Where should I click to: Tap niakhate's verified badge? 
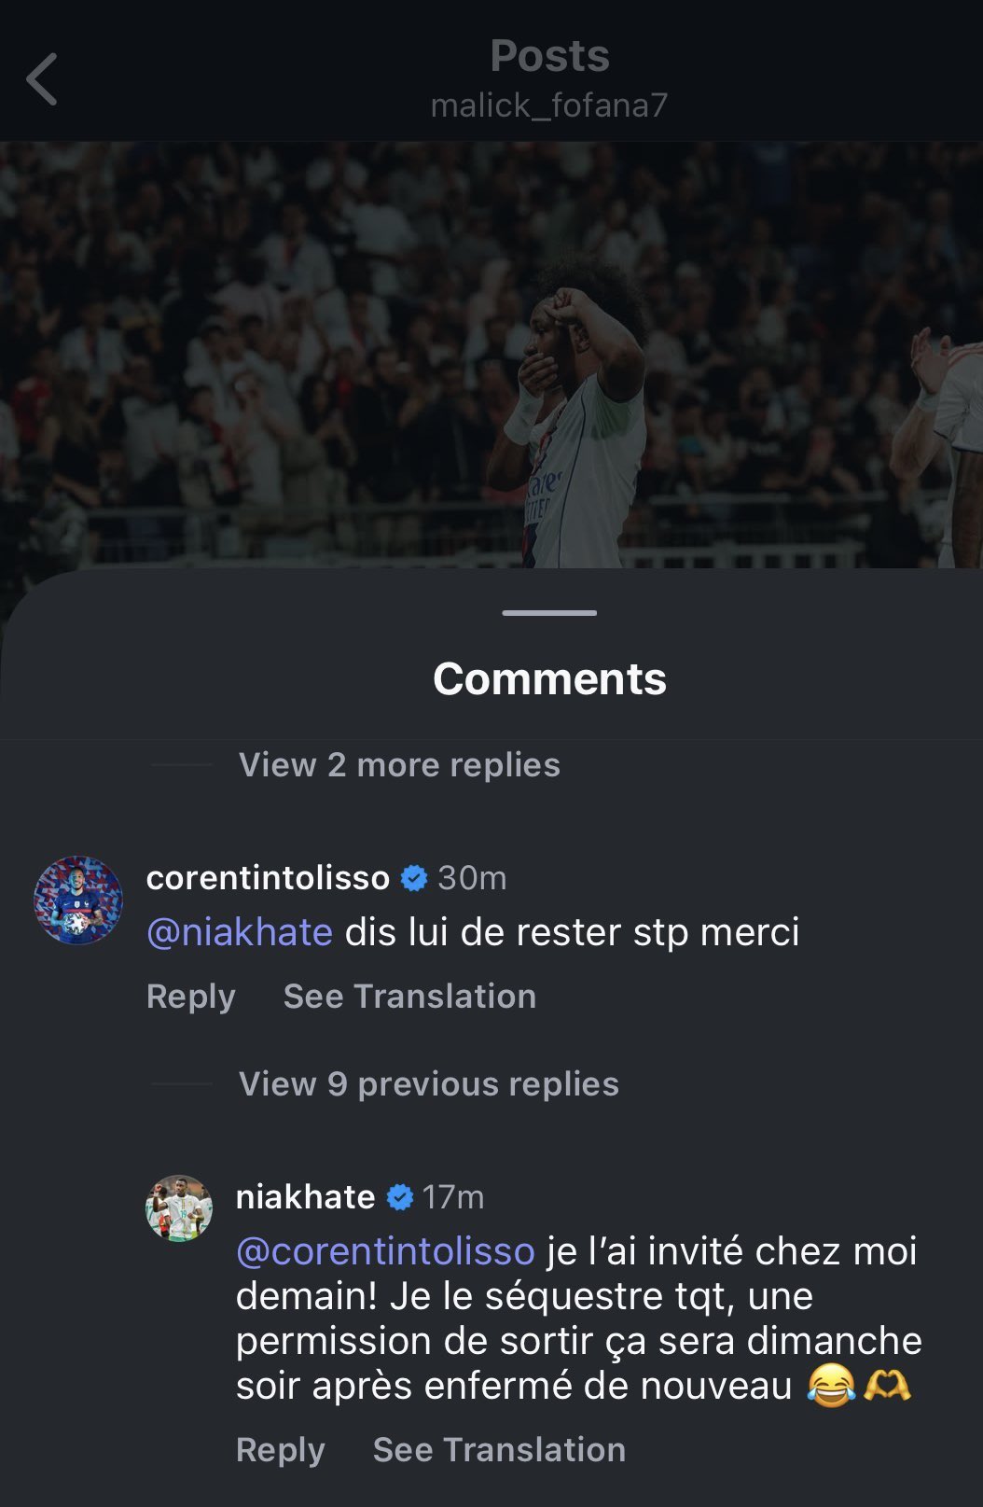tap(400, 1197)
